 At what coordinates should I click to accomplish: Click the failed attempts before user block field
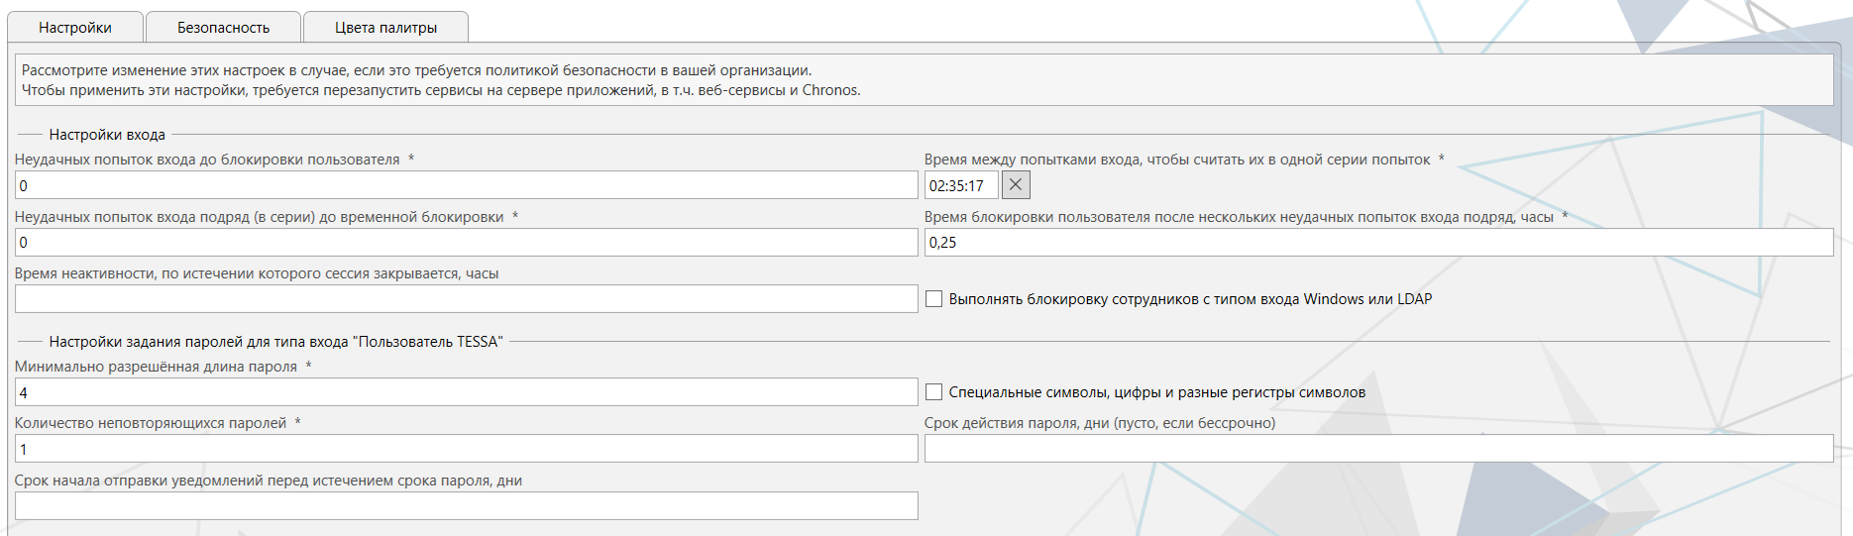(x=466, y=185)
